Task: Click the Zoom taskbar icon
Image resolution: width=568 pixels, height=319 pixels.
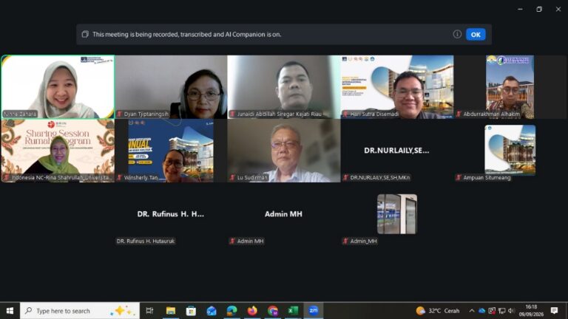Action: coord(314,311)
